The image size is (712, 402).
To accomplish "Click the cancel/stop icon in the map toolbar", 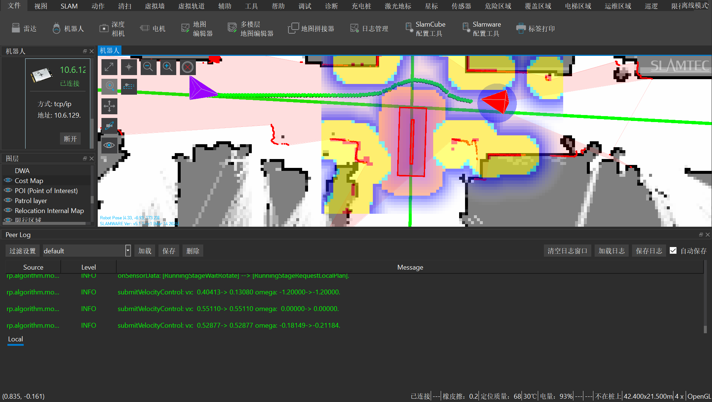I will [188, 67].
